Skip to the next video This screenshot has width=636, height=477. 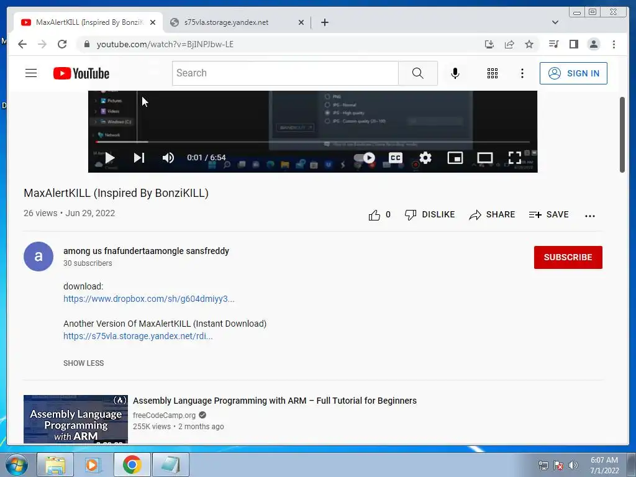[x=139, y=157]
